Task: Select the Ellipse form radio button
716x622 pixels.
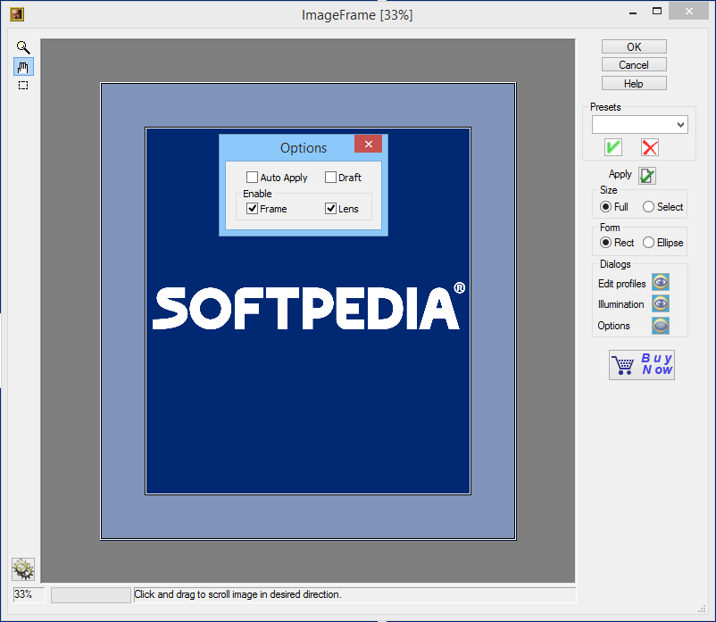Action: tap(648, 243)
